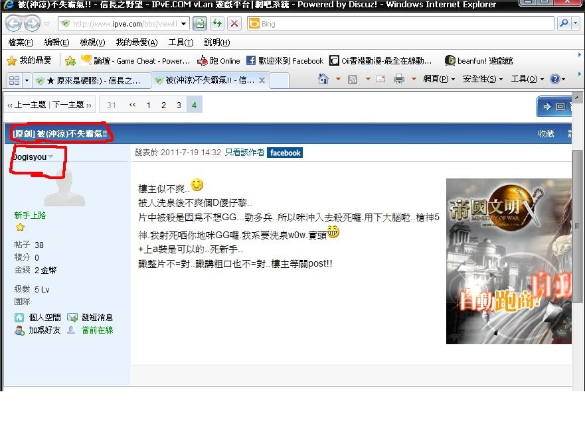The width and height of the screenshot is (585, 447).
Task: Open the 檢視(V) menu
Action: [x=92, y=42]
